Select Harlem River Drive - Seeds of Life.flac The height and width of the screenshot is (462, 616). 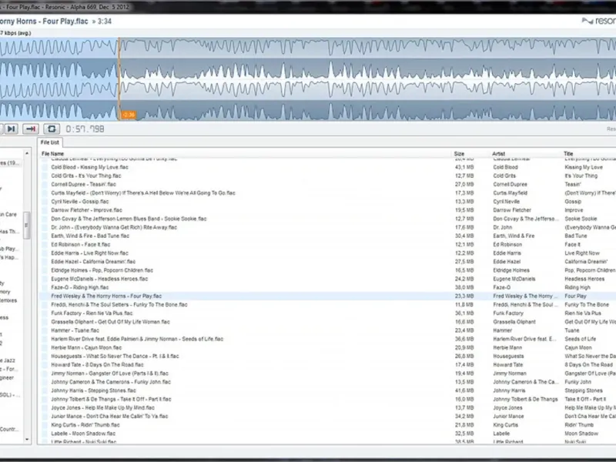coord(137,339)
